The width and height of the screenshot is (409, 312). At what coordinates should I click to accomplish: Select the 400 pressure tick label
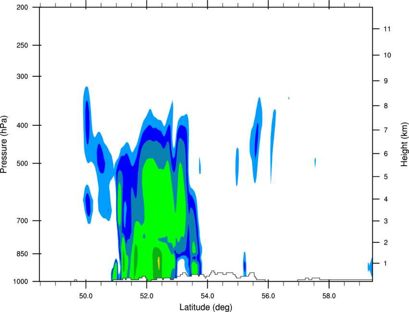click(x=22, y=125)
